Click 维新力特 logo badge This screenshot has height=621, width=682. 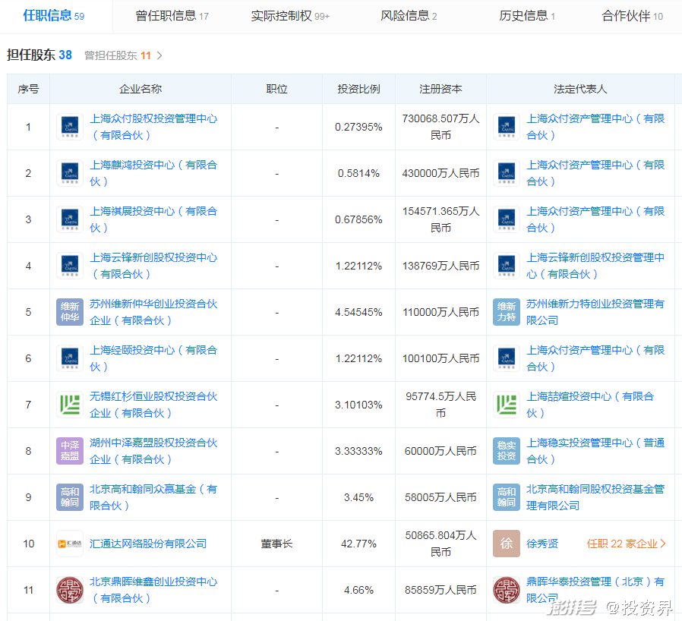pos(507,312)
